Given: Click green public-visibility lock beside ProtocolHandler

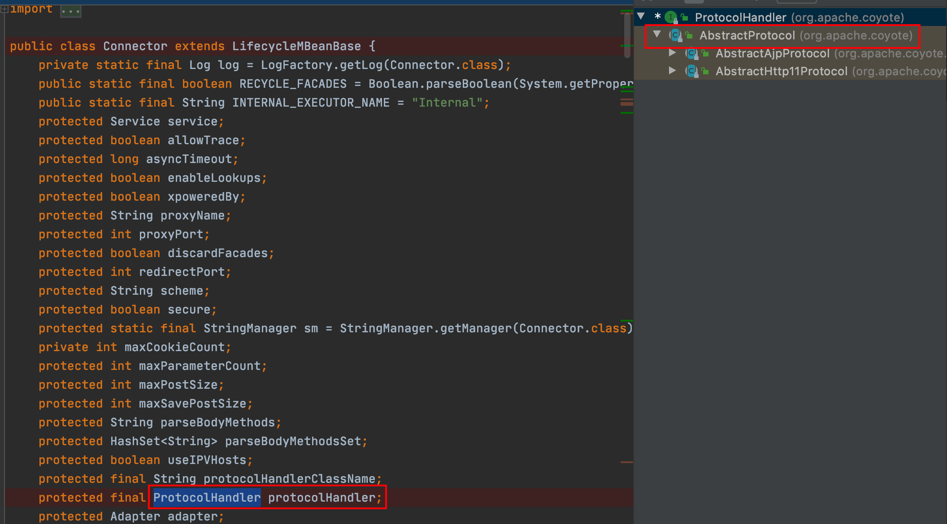Looking at the screenshot, I should click(685, 18).
